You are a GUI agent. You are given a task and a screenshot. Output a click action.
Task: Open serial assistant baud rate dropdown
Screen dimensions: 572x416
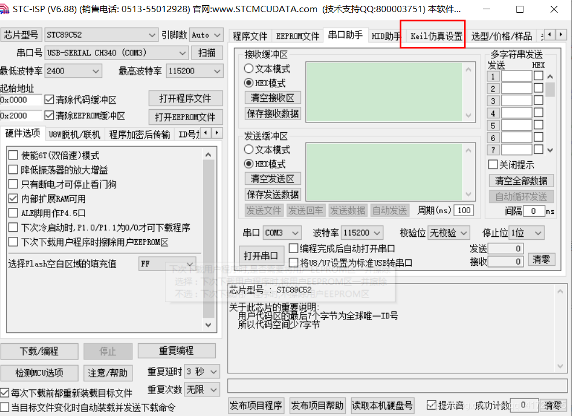pos(362,232)
